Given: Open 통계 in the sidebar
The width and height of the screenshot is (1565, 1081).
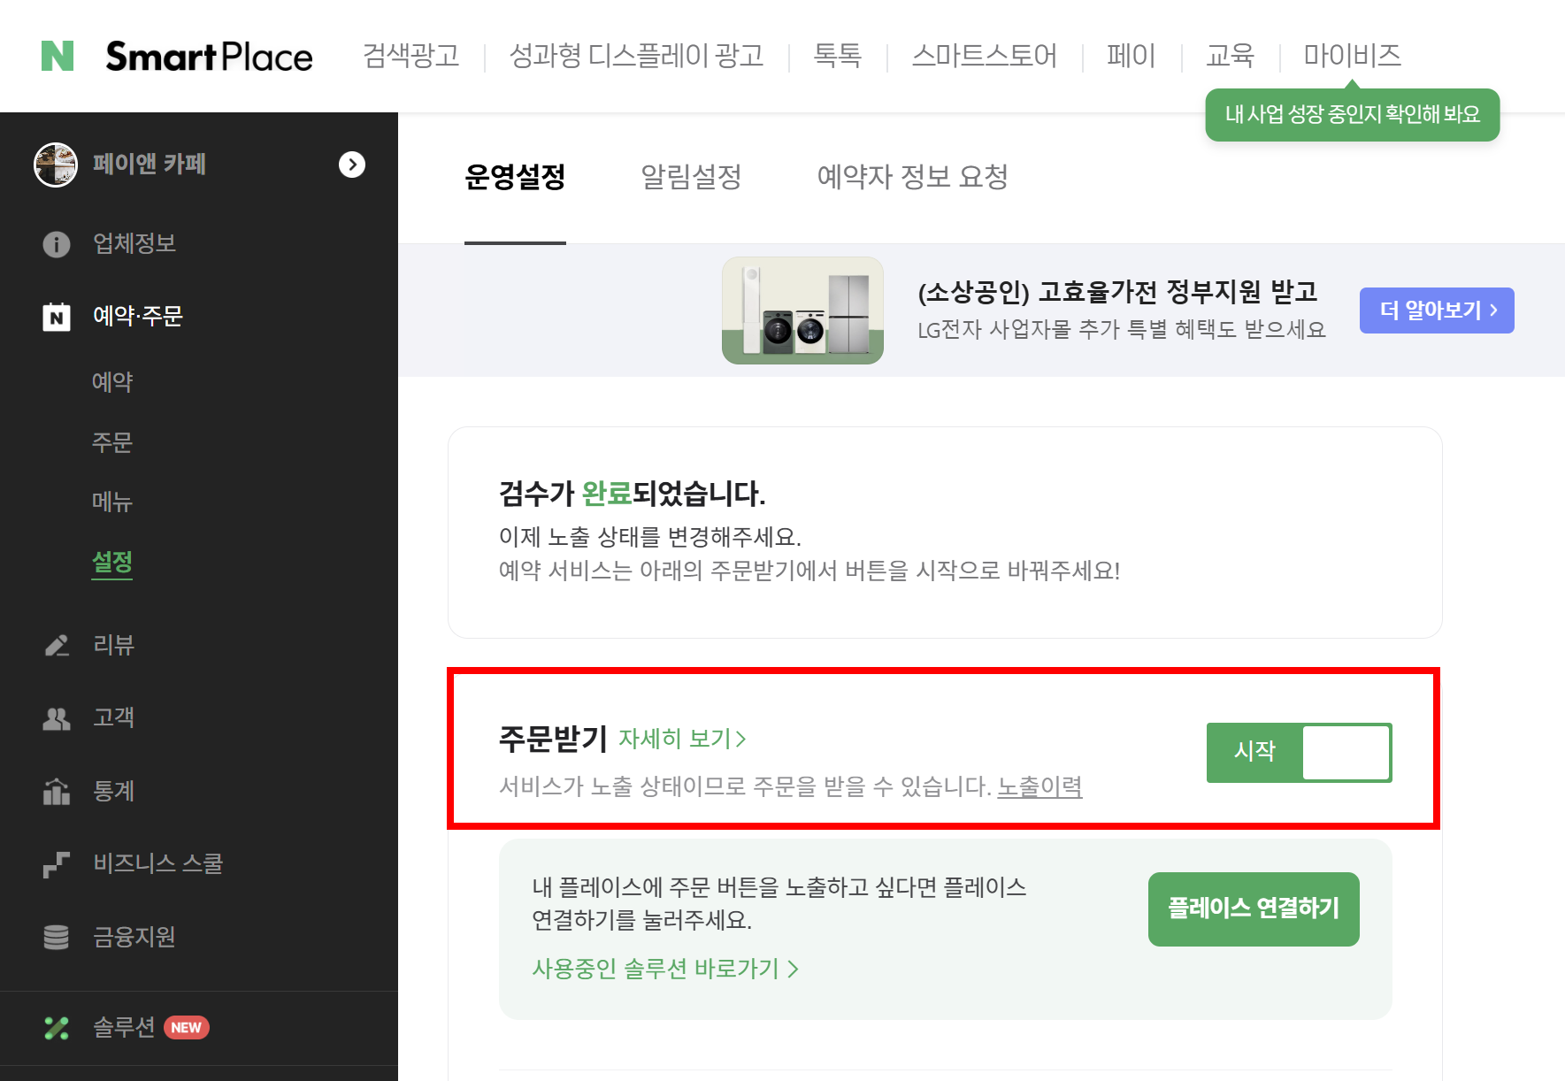Looking at the screenshot, I should pyautogui.click(x=113, y=791).
